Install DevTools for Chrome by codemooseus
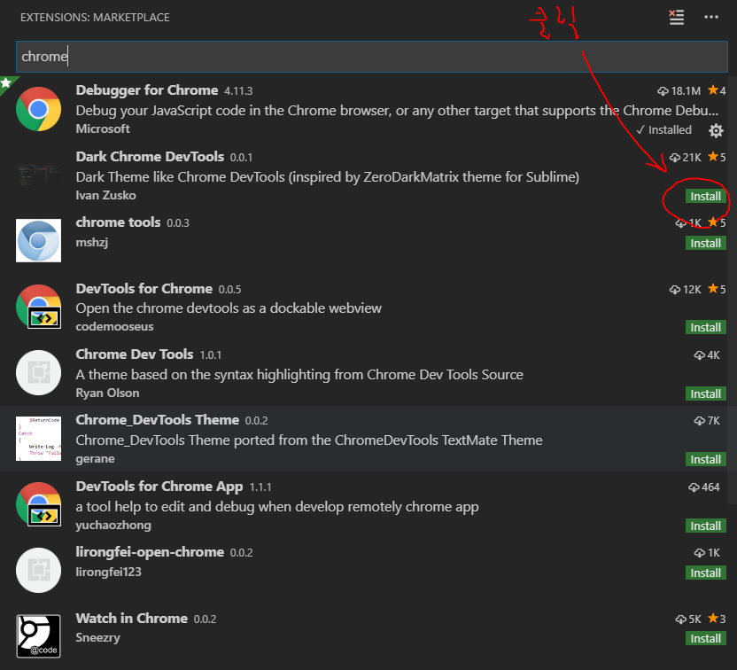This screenshot has height=670, width=737. coord(705,327)
